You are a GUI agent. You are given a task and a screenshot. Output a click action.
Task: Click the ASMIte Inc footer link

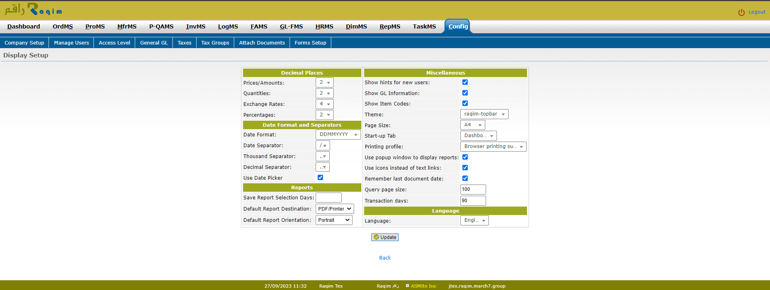(423, 286)
